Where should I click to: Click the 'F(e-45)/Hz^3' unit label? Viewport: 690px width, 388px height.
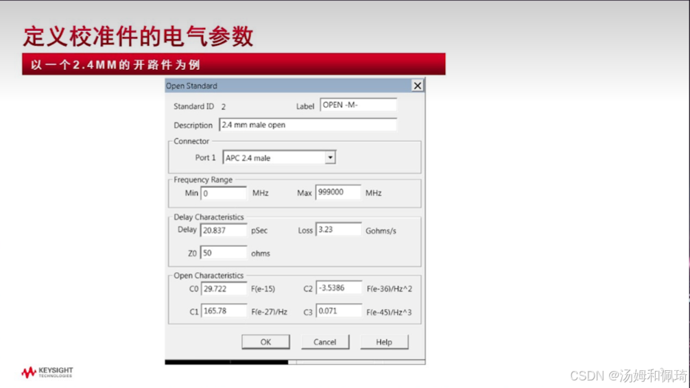[x=389, y=313]
